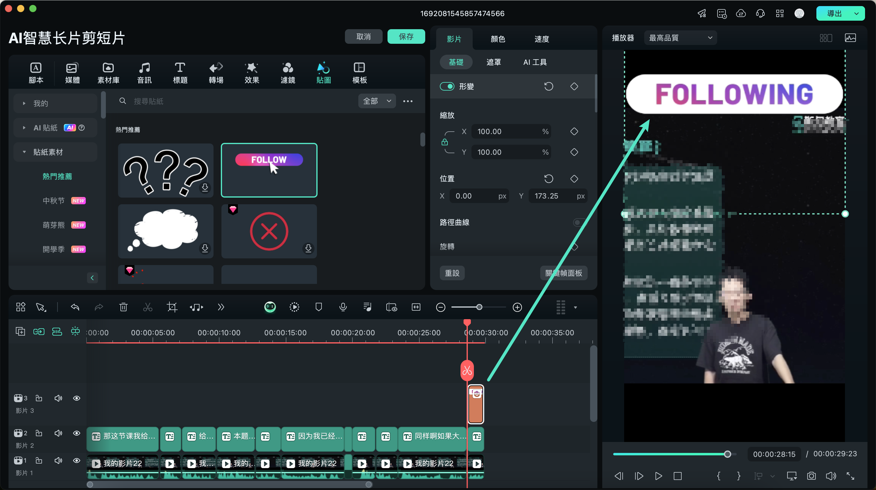Switch to the 顏色 color tab
Image resolution: width=876 pixels, height=490 pixels.
click(x=498, y=39)
